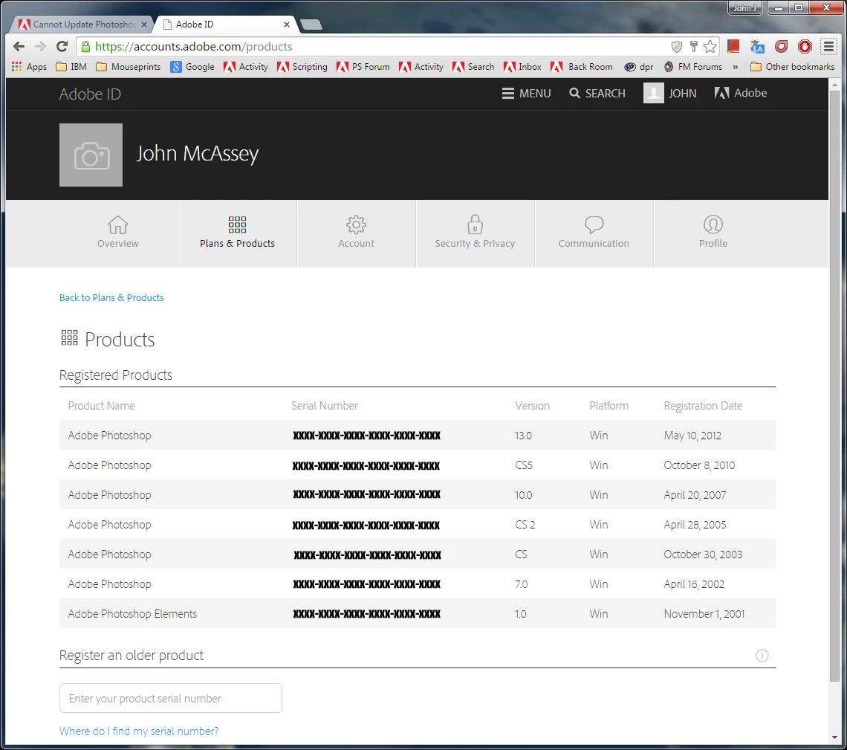847x750 pixels.
Task: Open the Chrome menu (three lines) icon
Action: 828,47
